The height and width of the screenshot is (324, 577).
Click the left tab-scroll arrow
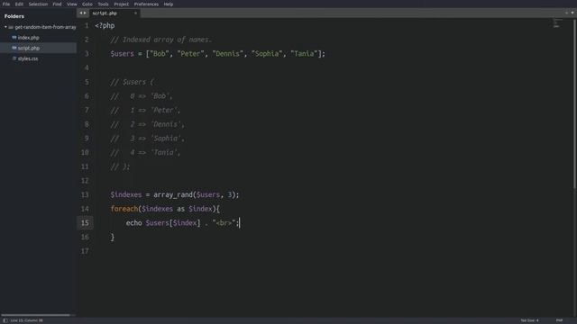coord(80,13)
